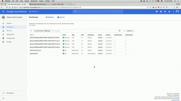Remove the 'Is system object: False' filter chip
The width and height of the screenshot is (181, 101).
pyautogui.click(x=49, y=31)
